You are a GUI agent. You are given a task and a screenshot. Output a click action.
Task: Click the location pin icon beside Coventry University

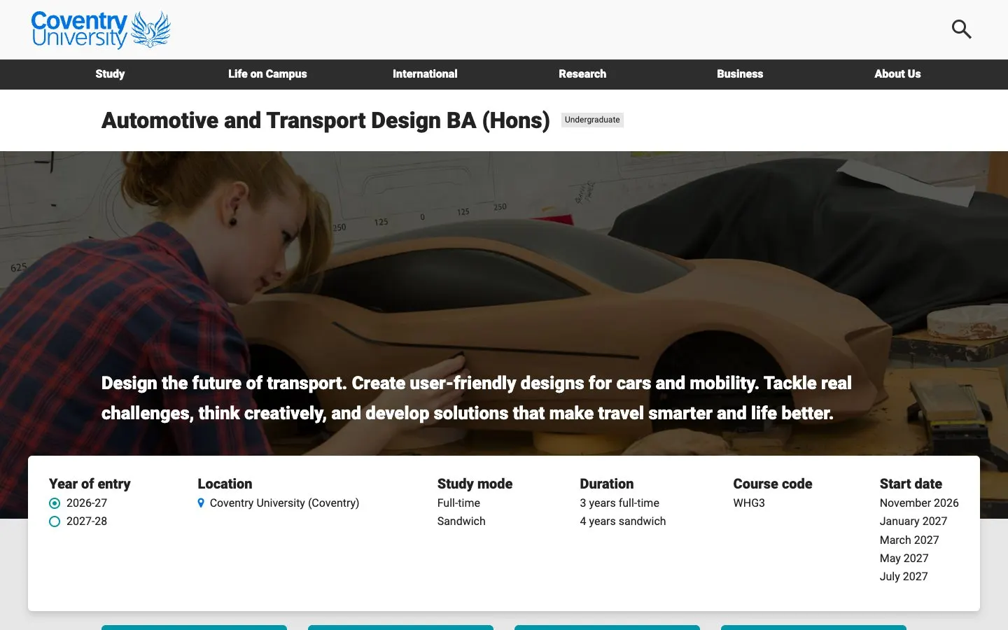[201, 503]
